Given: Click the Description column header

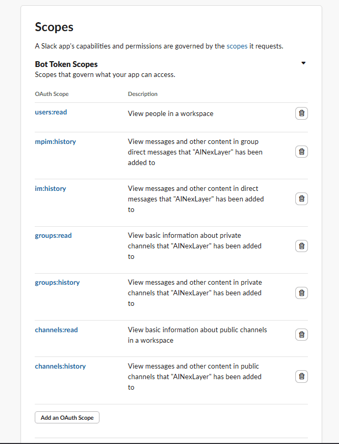Looking at the screenshot, I should 143,94.
